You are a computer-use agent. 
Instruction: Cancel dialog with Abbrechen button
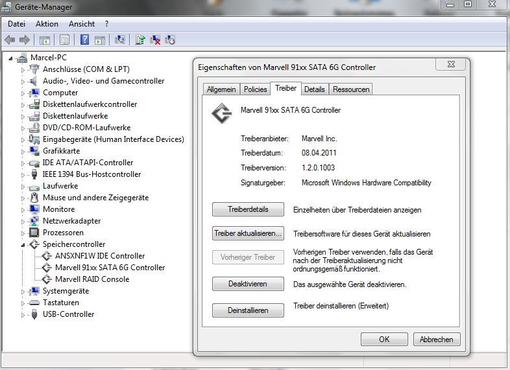(437, 339)
